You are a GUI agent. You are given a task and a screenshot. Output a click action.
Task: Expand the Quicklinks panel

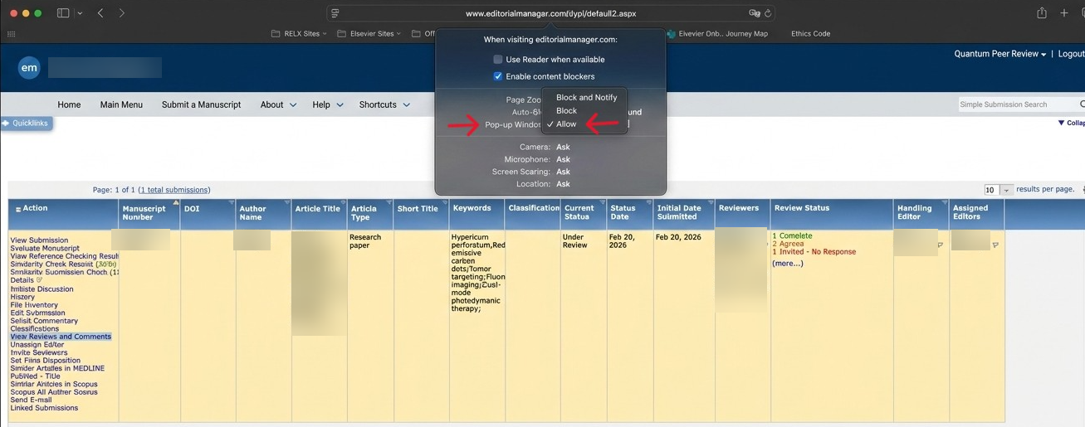coord(27,124)
